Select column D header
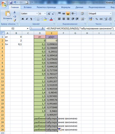The height and width of the screenshot is (134, 115). click(40, 33)
